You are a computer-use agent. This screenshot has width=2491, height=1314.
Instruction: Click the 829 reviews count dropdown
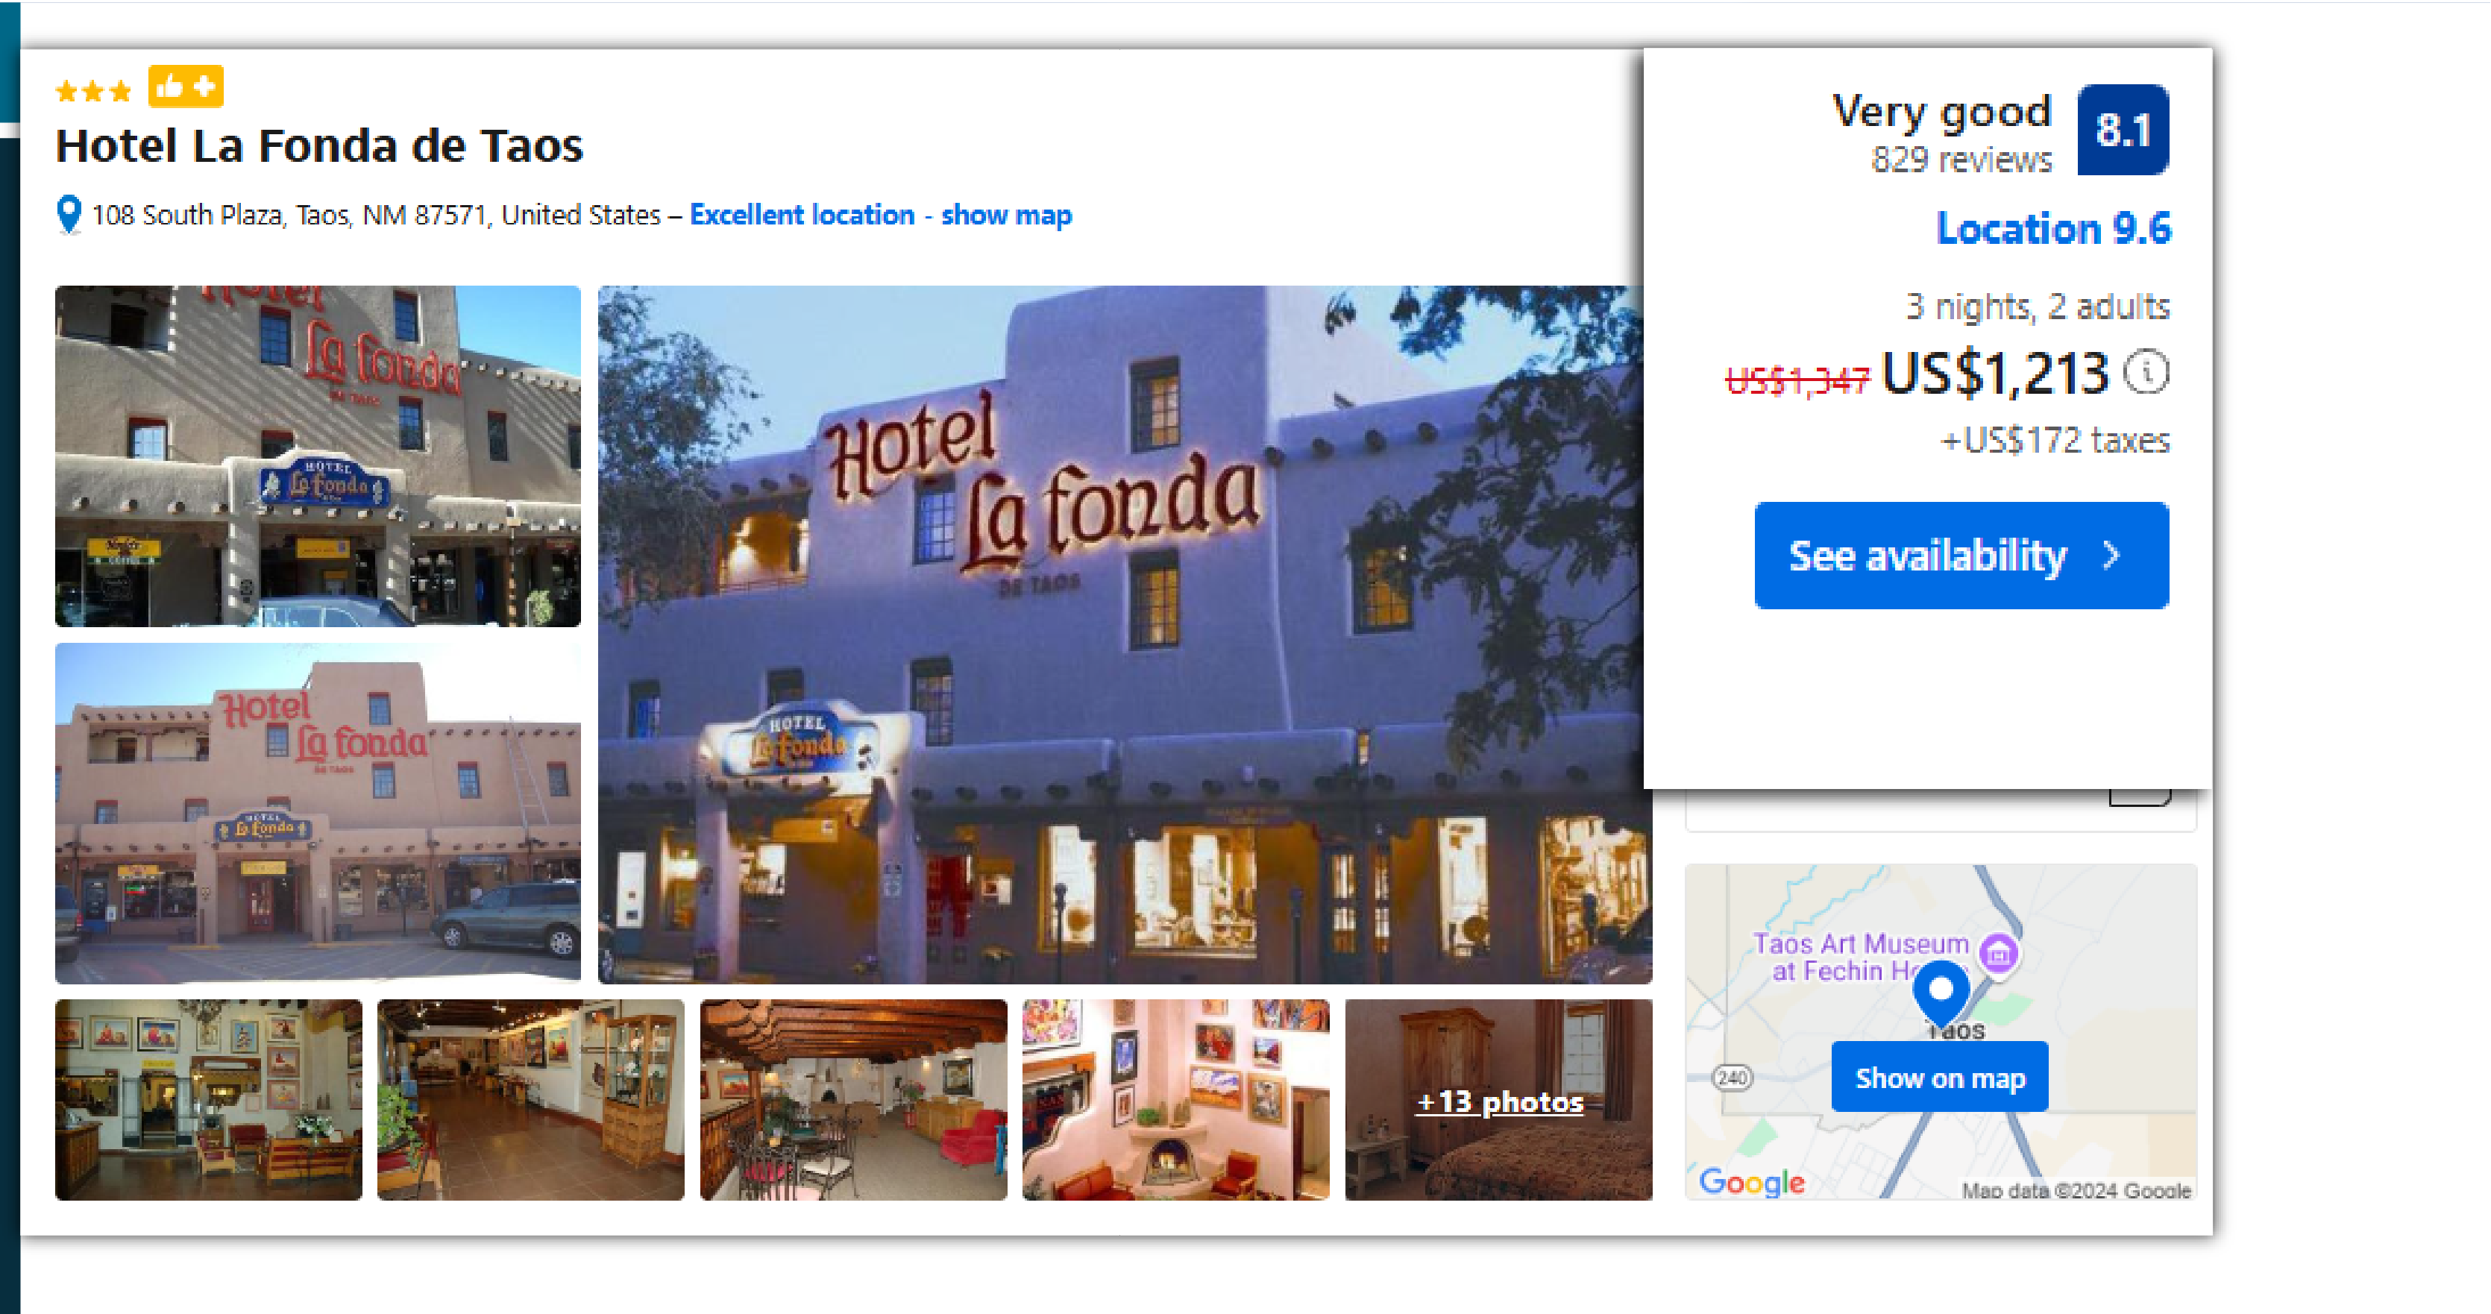point(1962,158)
